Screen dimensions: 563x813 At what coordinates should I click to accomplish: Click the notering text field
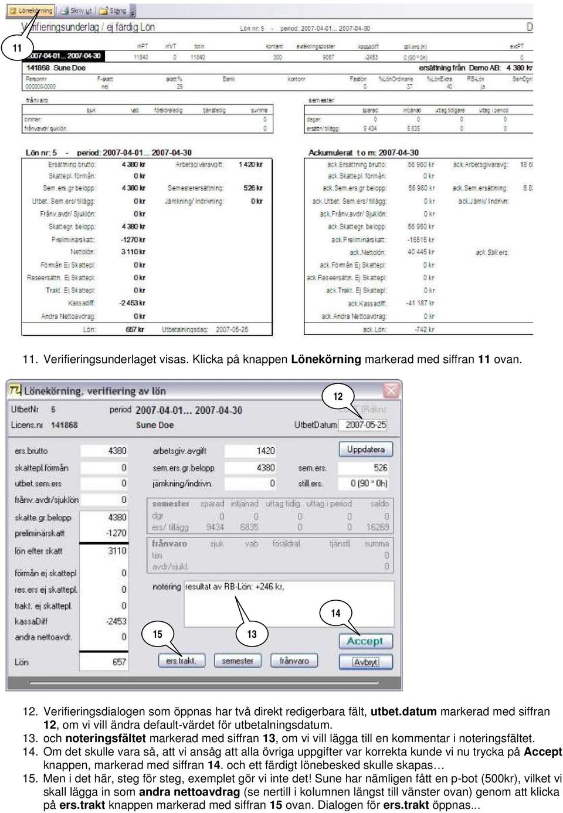(x=289, y=604)
